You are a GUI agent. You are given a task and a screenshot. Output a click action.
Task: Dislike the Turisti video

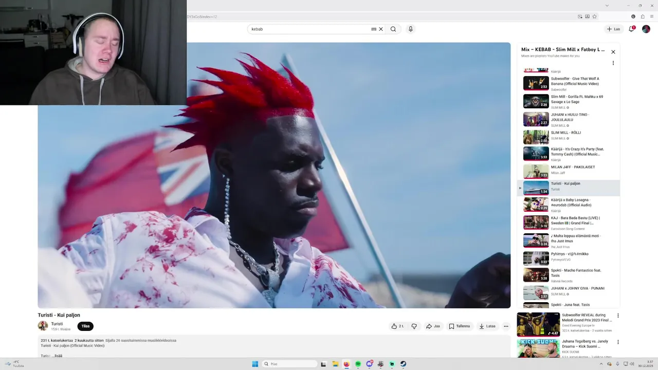point(414,326)
